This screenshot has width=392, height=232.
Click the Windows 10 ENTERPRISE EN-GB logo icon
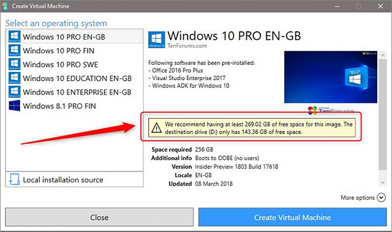tap(14, 92)
